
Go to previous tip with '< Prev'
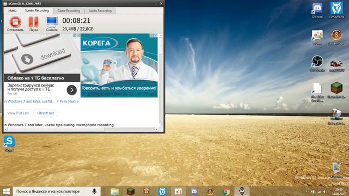(x=62, y=101)
